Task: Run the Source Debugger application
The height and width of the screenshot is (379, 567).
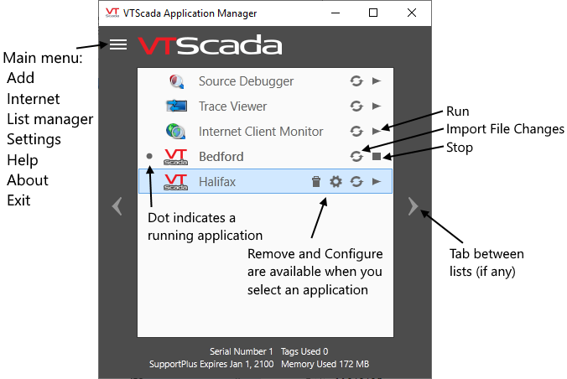Action: point(377,81)
